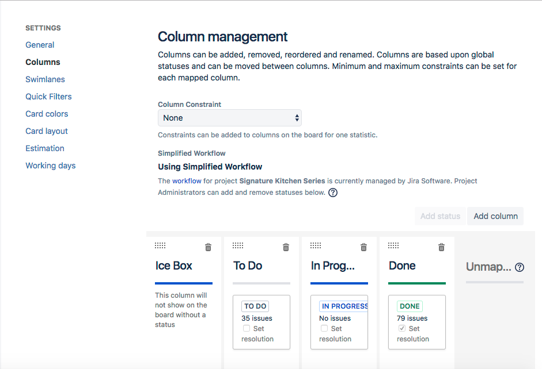Remove the In Progress column via trash icon
This screenshot has height=369, width=542.
click(x=363, y=247)
